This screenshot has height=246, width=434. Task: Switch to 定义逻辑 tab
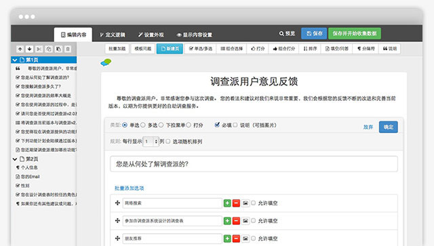pos(113,35)
